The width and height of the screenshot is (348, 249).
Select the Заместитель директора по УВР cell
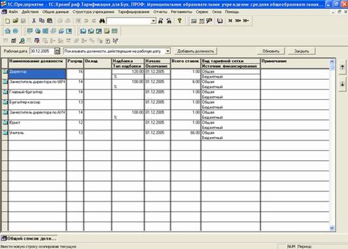(x=37, y=84)
